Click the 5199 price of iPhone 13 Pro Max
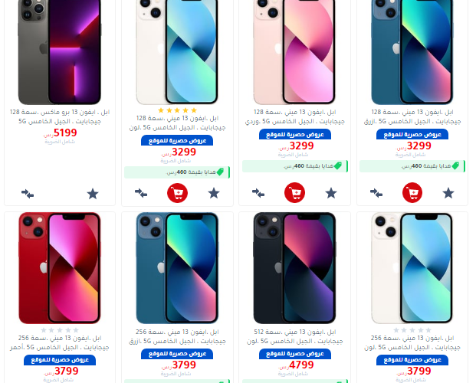The width and height of the screenshot is (476, 383). [65, 133]
